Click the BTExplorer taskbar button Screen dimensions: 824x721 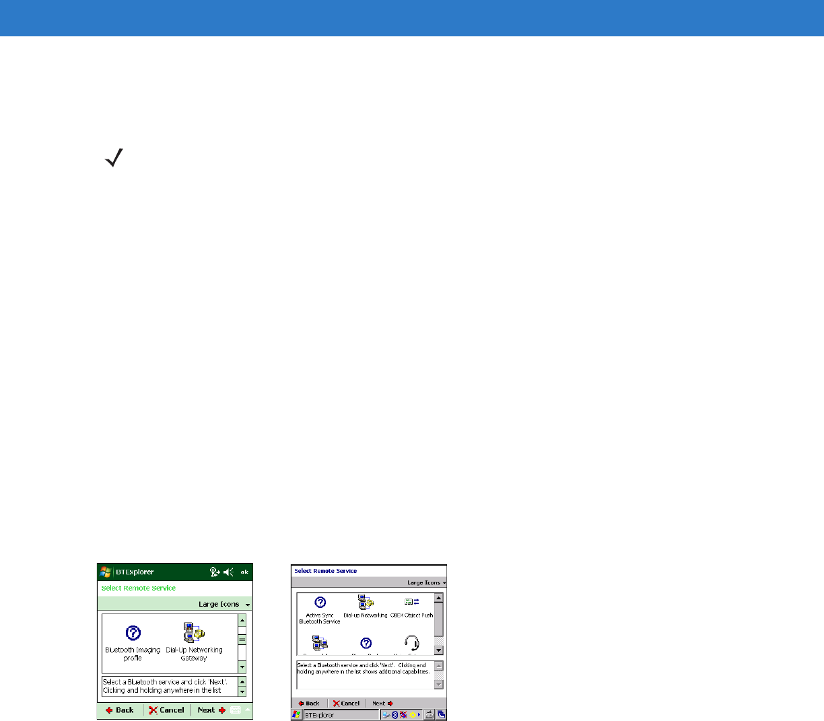click(x=341, y=715)
